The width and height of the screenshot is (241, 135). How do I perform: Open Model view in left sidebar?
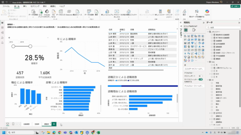(x=2, y=33)
